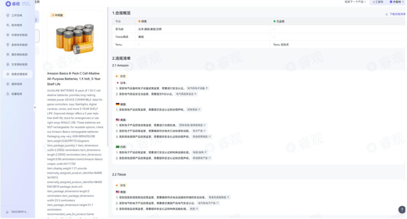The image size is (407, 219).
Task: Open 综合检测 in the sidebar
Action: (x=17, y=25)
